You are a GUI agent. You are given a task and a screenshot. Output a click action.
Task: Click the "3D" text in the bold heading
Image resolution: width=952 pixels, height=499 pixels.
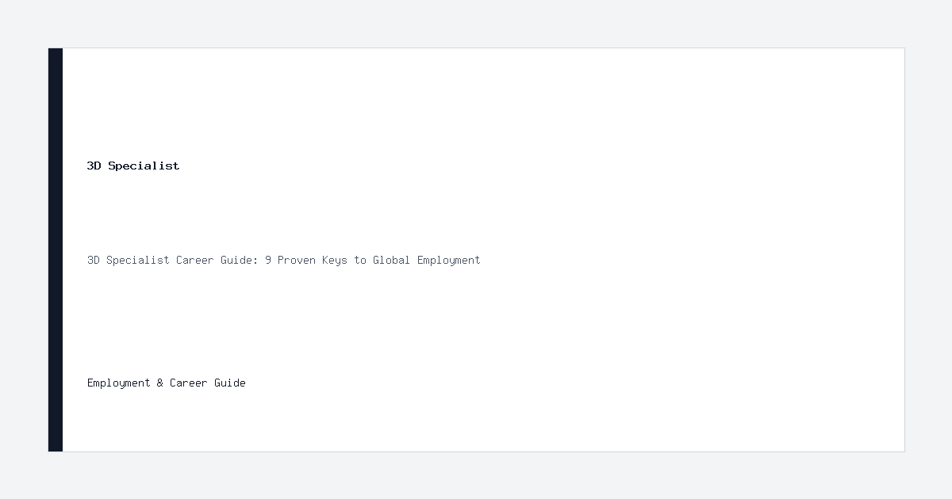(94, 166)
